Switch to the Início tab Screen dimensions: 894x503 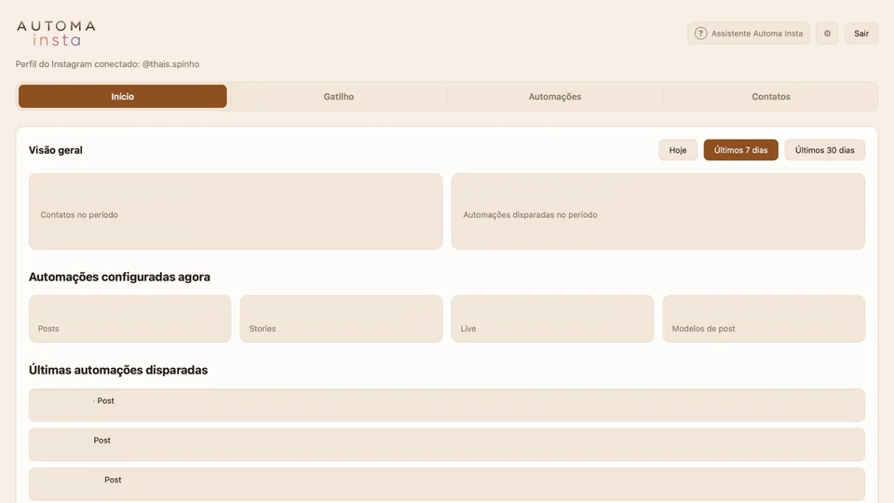(x=123, y=96)
